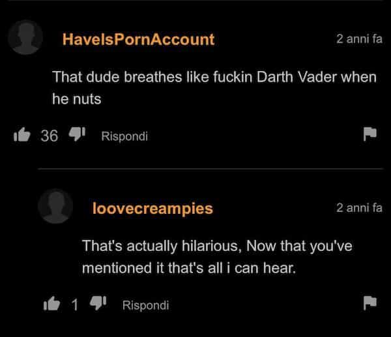Viewport: 391px width, 337px height.
Task: Click the reply's '2 anni fa' timestamp
Action: pyautogui.click(x=359, y=207)
